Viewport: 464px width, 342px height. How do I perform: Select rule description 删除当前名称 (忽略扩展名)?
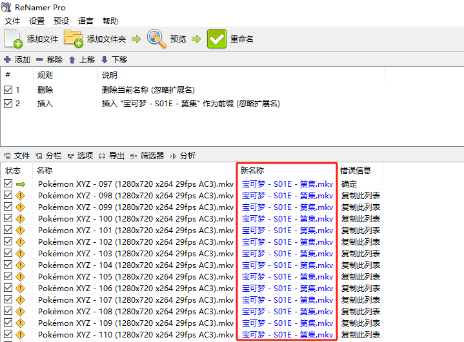point(148,90)
